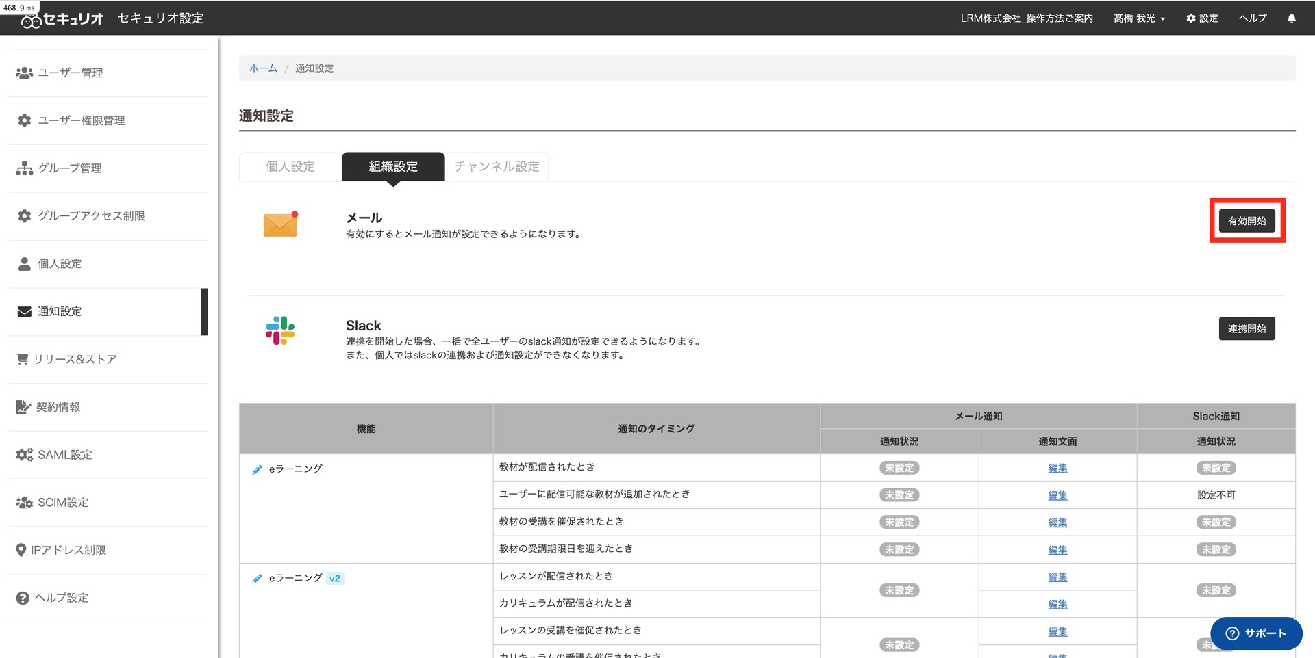
Task: Click 編集 for 教材の受講期限日を迎えたとき
Action: pos(1057,550)
